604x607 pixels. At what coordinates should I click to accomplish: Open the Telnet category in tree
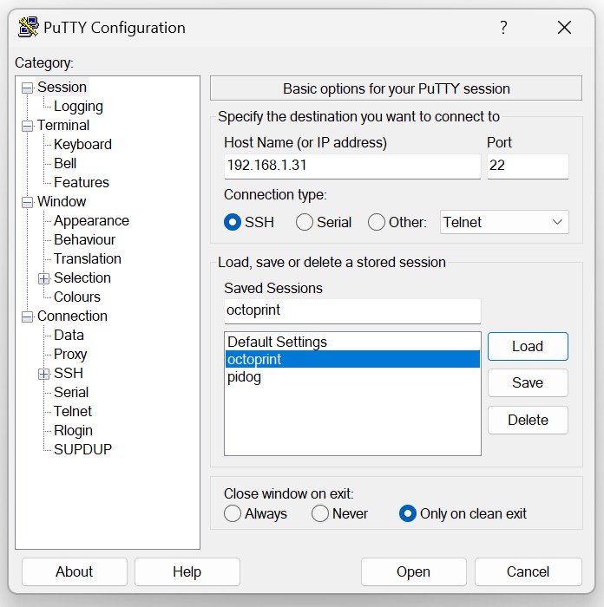pyautogui.click(x=72, y=411)
